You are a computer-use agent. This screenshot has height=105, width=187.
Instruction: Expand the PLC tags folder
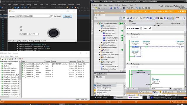pos(99,50)
